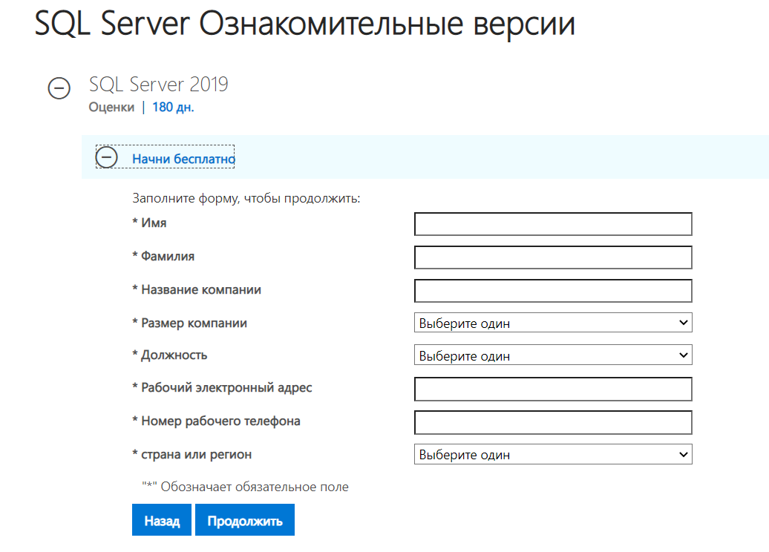Click into the Фамилия input box
The image size is (769, 552).
coord(553,257)
